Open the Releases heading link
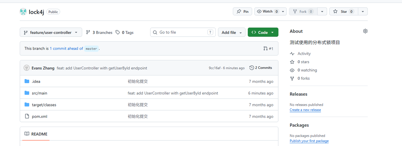Screen dimensions: 402x146 (298, 94)
